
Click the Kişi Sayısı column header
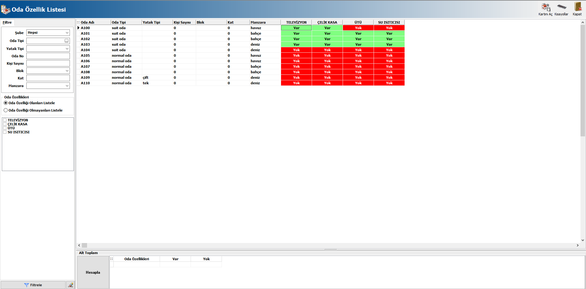pos(184,22)
